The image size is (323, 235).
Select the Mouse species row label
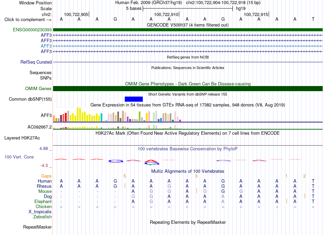45,191
